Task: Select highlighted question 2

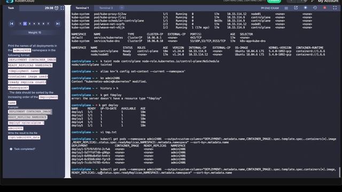Action: click(x=25, y=23)
